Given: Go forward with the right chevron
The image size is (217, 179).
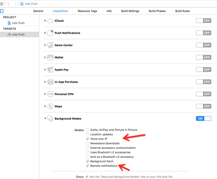Looking at the screenshot, I should pos(15,4).
